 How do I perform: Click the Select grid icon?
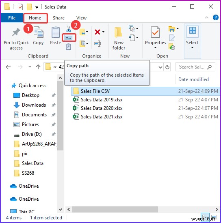click(193, 31)
